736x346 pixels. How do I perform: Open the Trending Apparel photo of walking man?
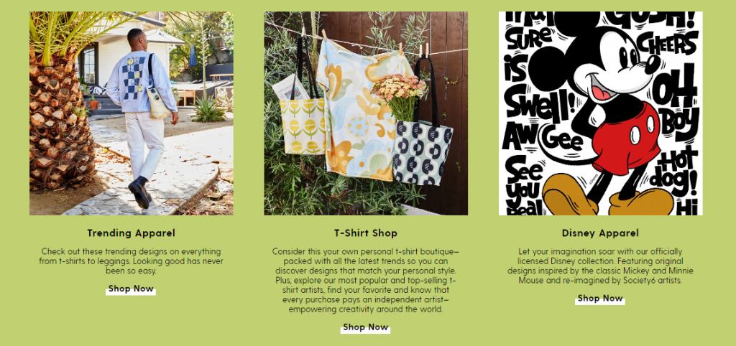[x=132, y=113]
